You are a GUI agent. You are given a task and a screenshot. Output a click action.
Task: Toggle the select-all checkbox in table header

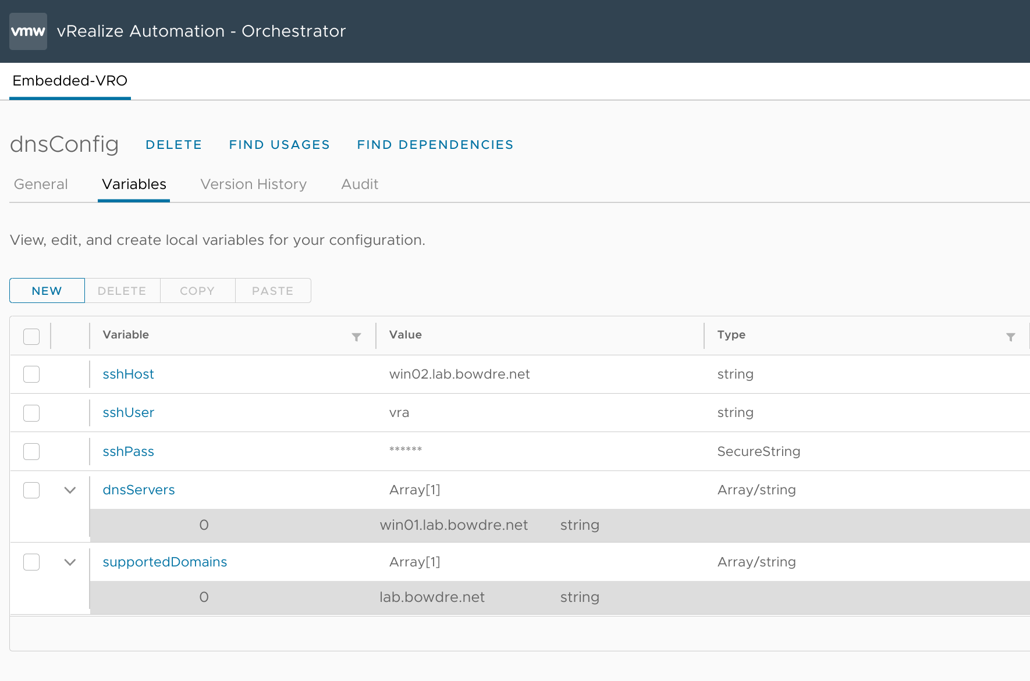point(31,337)
